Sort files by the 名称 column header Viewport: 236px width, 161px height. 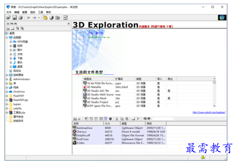coord(88,123)
